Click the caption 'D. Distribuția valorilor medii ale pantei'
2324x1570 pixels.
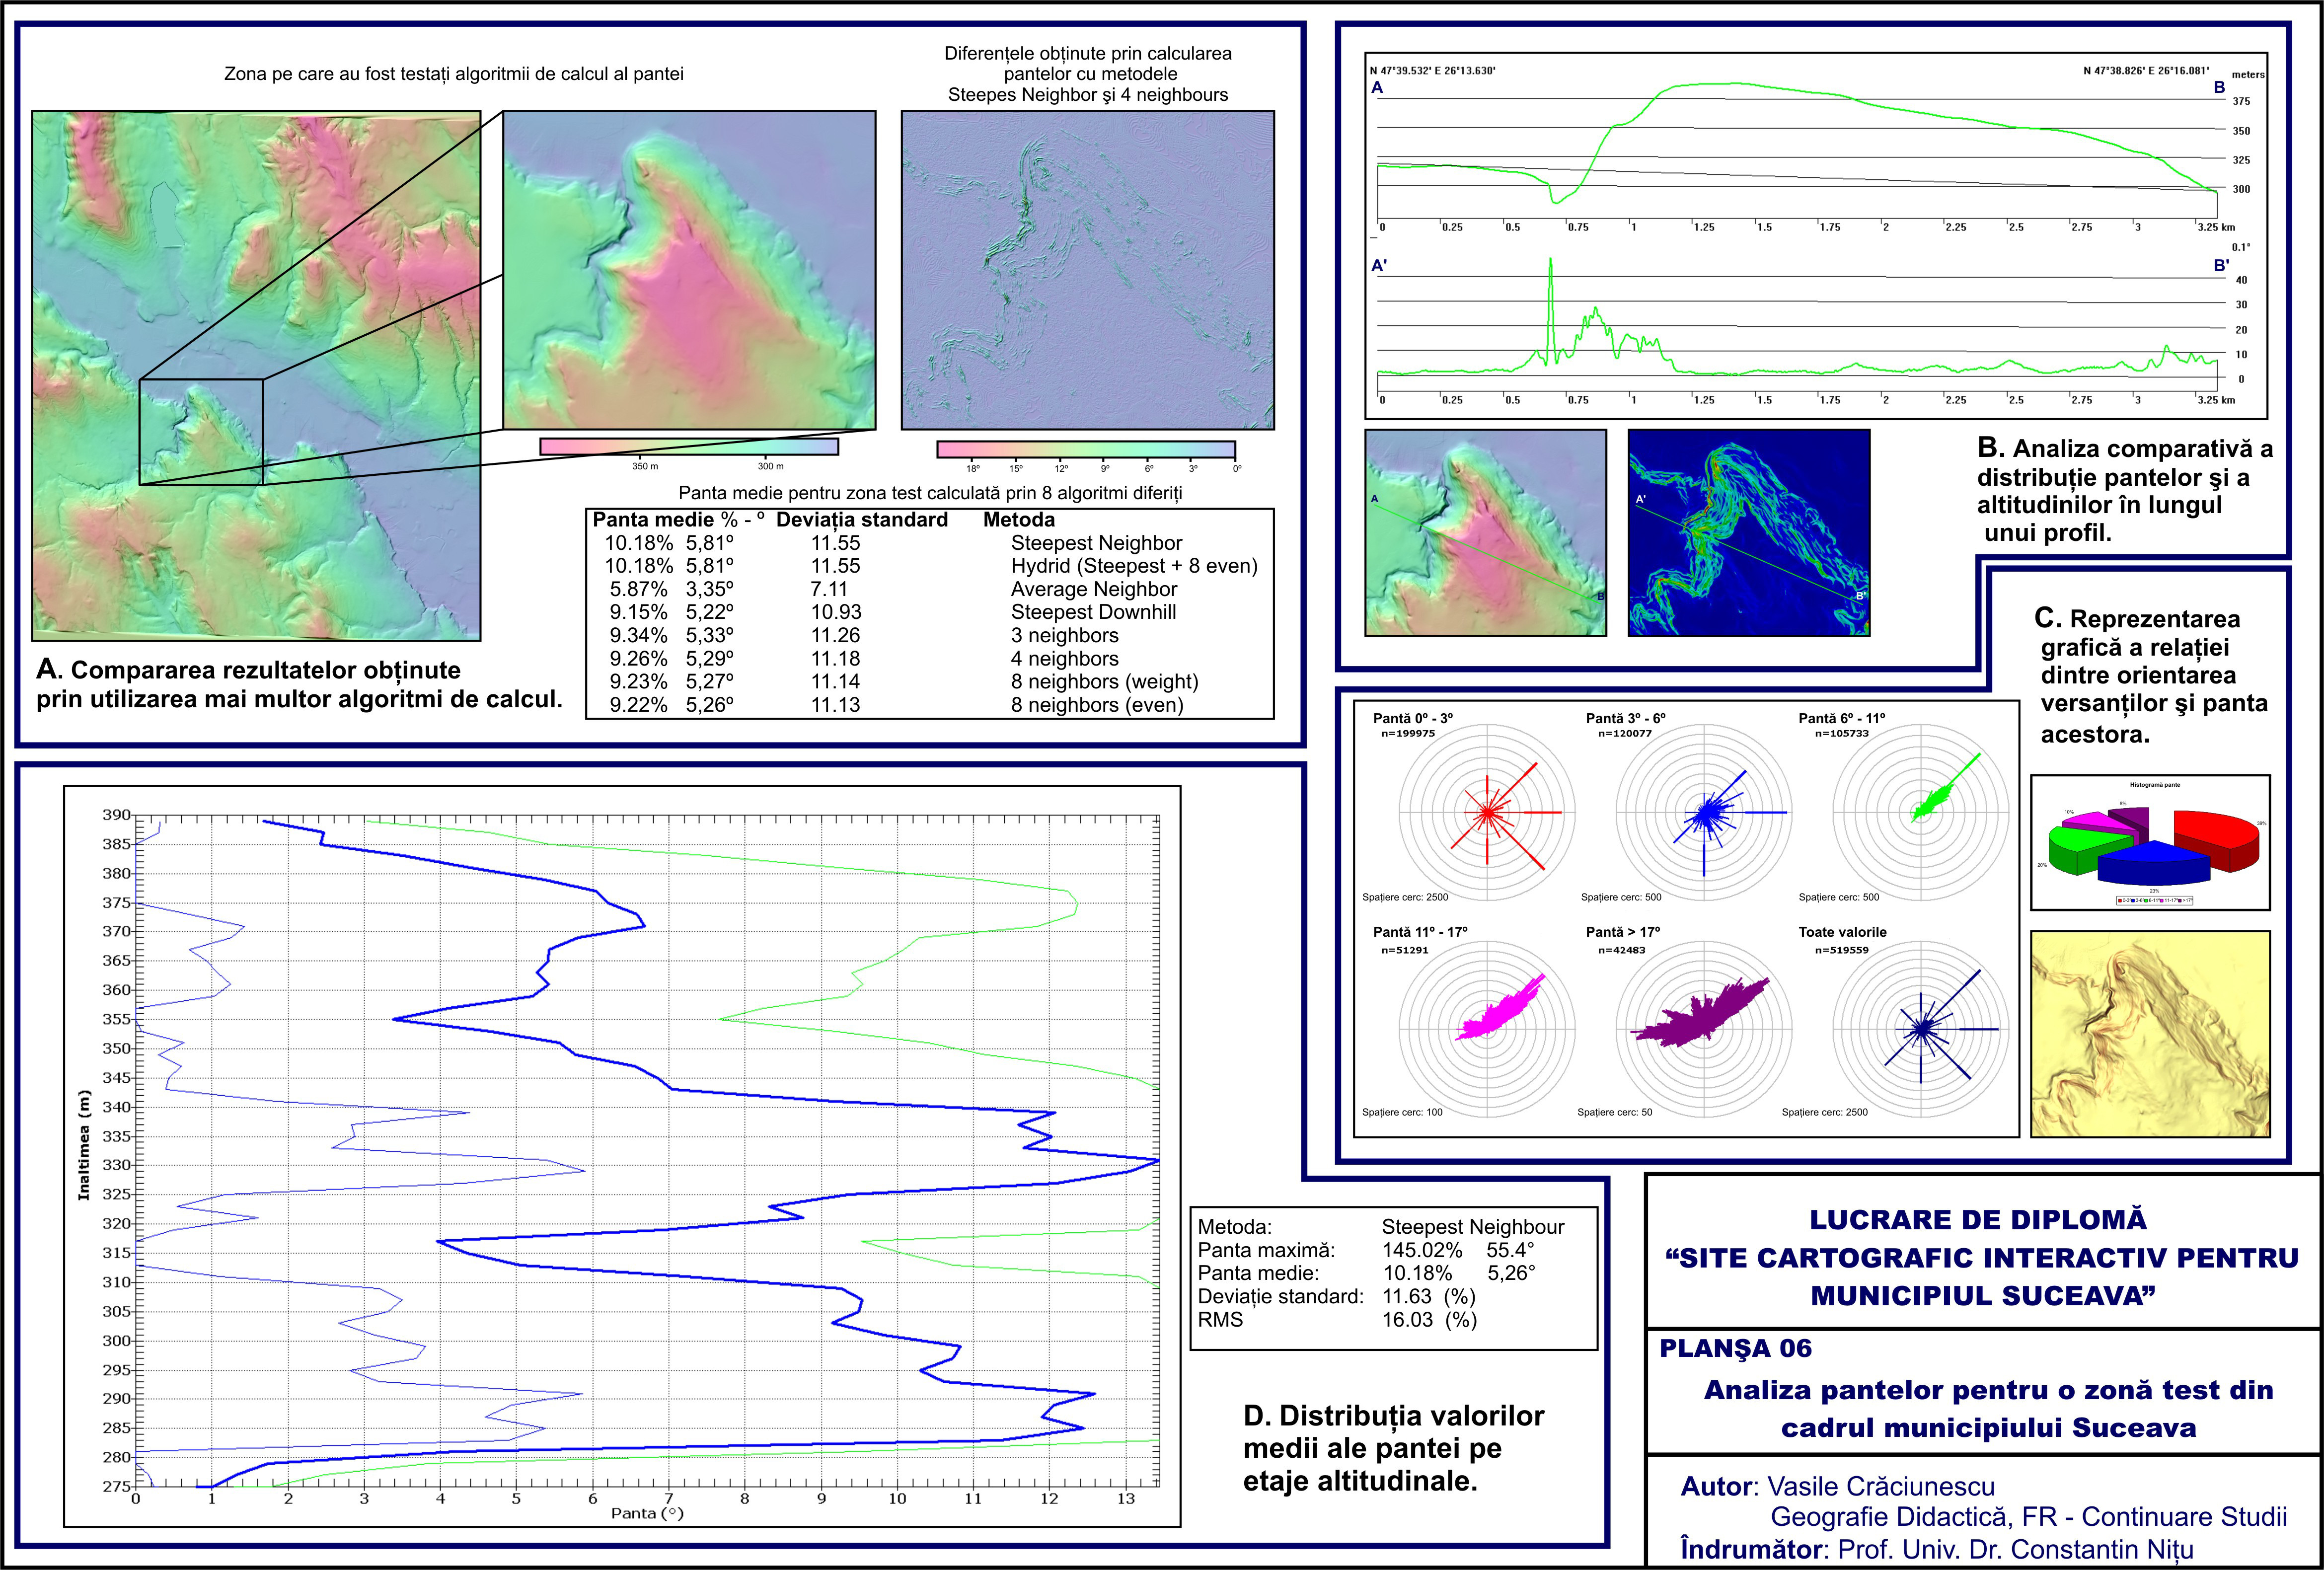pos(1393,1448)
